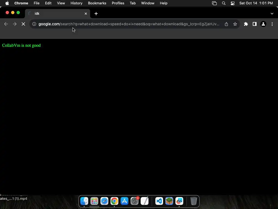Viewport: 278px width, 209px height.
Task: Open the Chrome app menu
Action: (x=21, y=3)
